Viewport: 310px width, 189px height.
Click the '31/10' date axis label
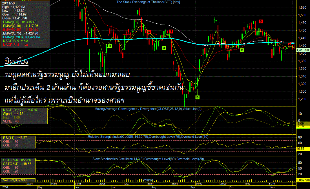click(272, 184)
